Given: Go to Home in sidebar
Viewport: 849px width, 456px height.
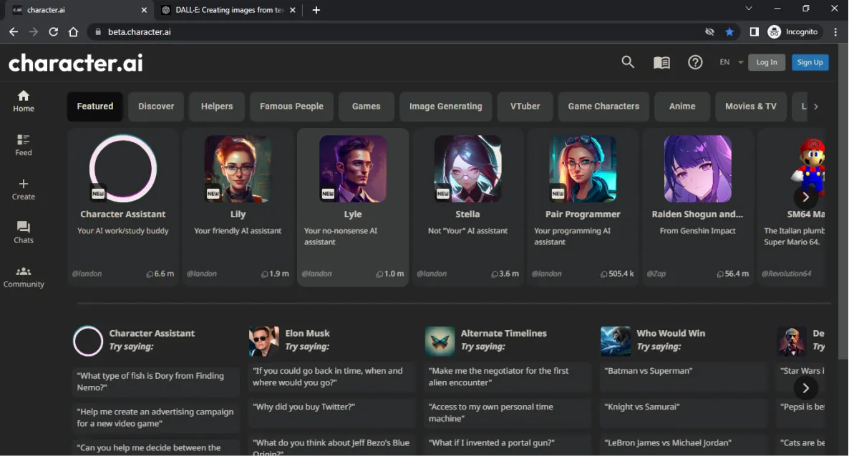Looking at the screenshot, I should pos(24,101).
